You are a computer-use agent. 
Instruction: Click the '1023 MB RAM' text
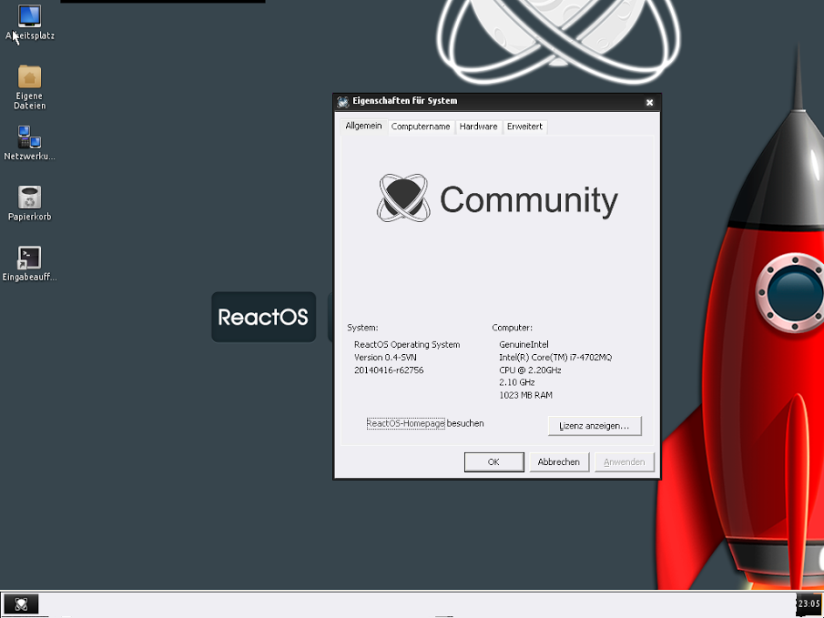click(x=525, y=395)
